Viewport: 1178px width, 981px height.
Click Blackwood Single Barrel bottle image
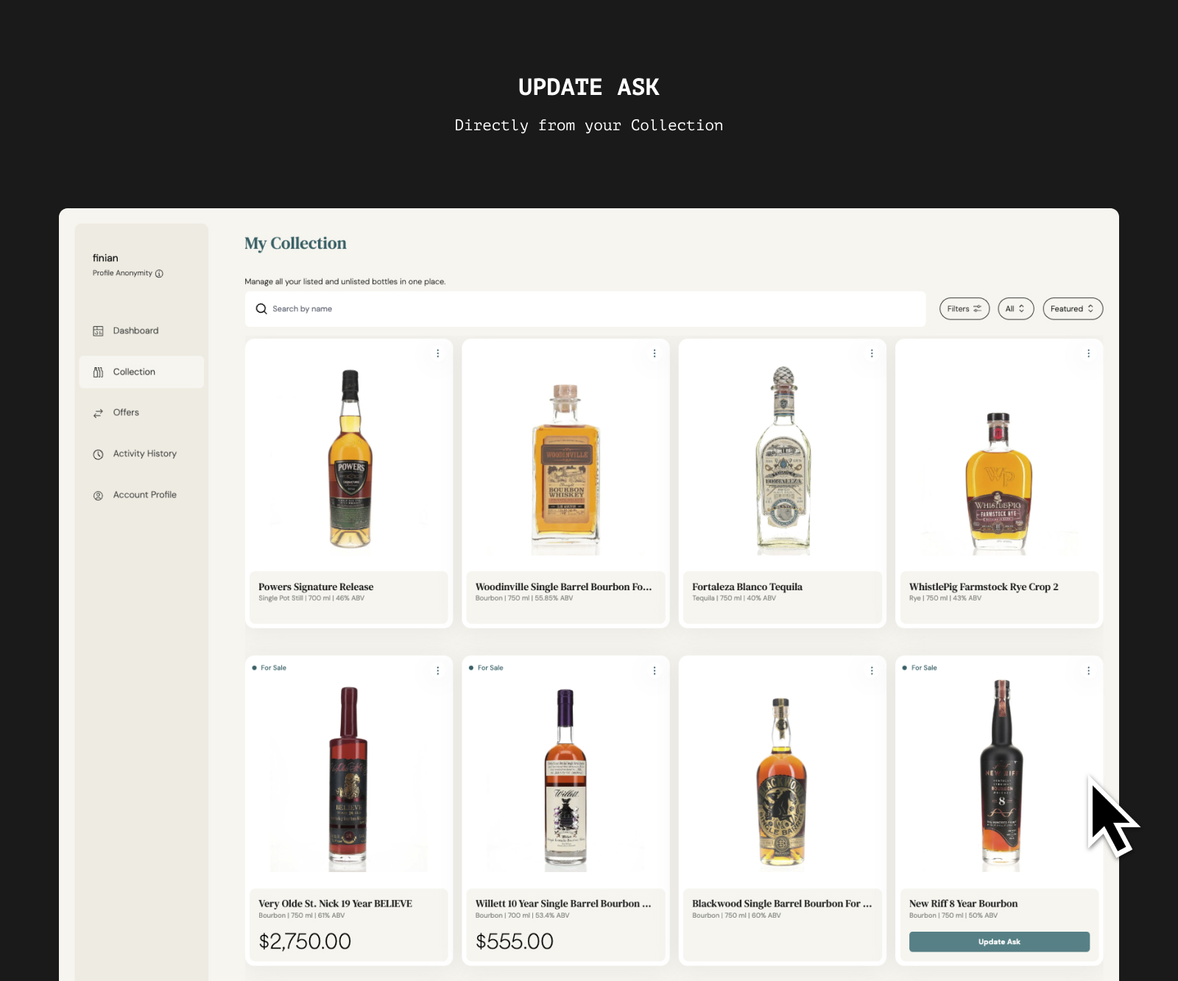click(781, 782)
